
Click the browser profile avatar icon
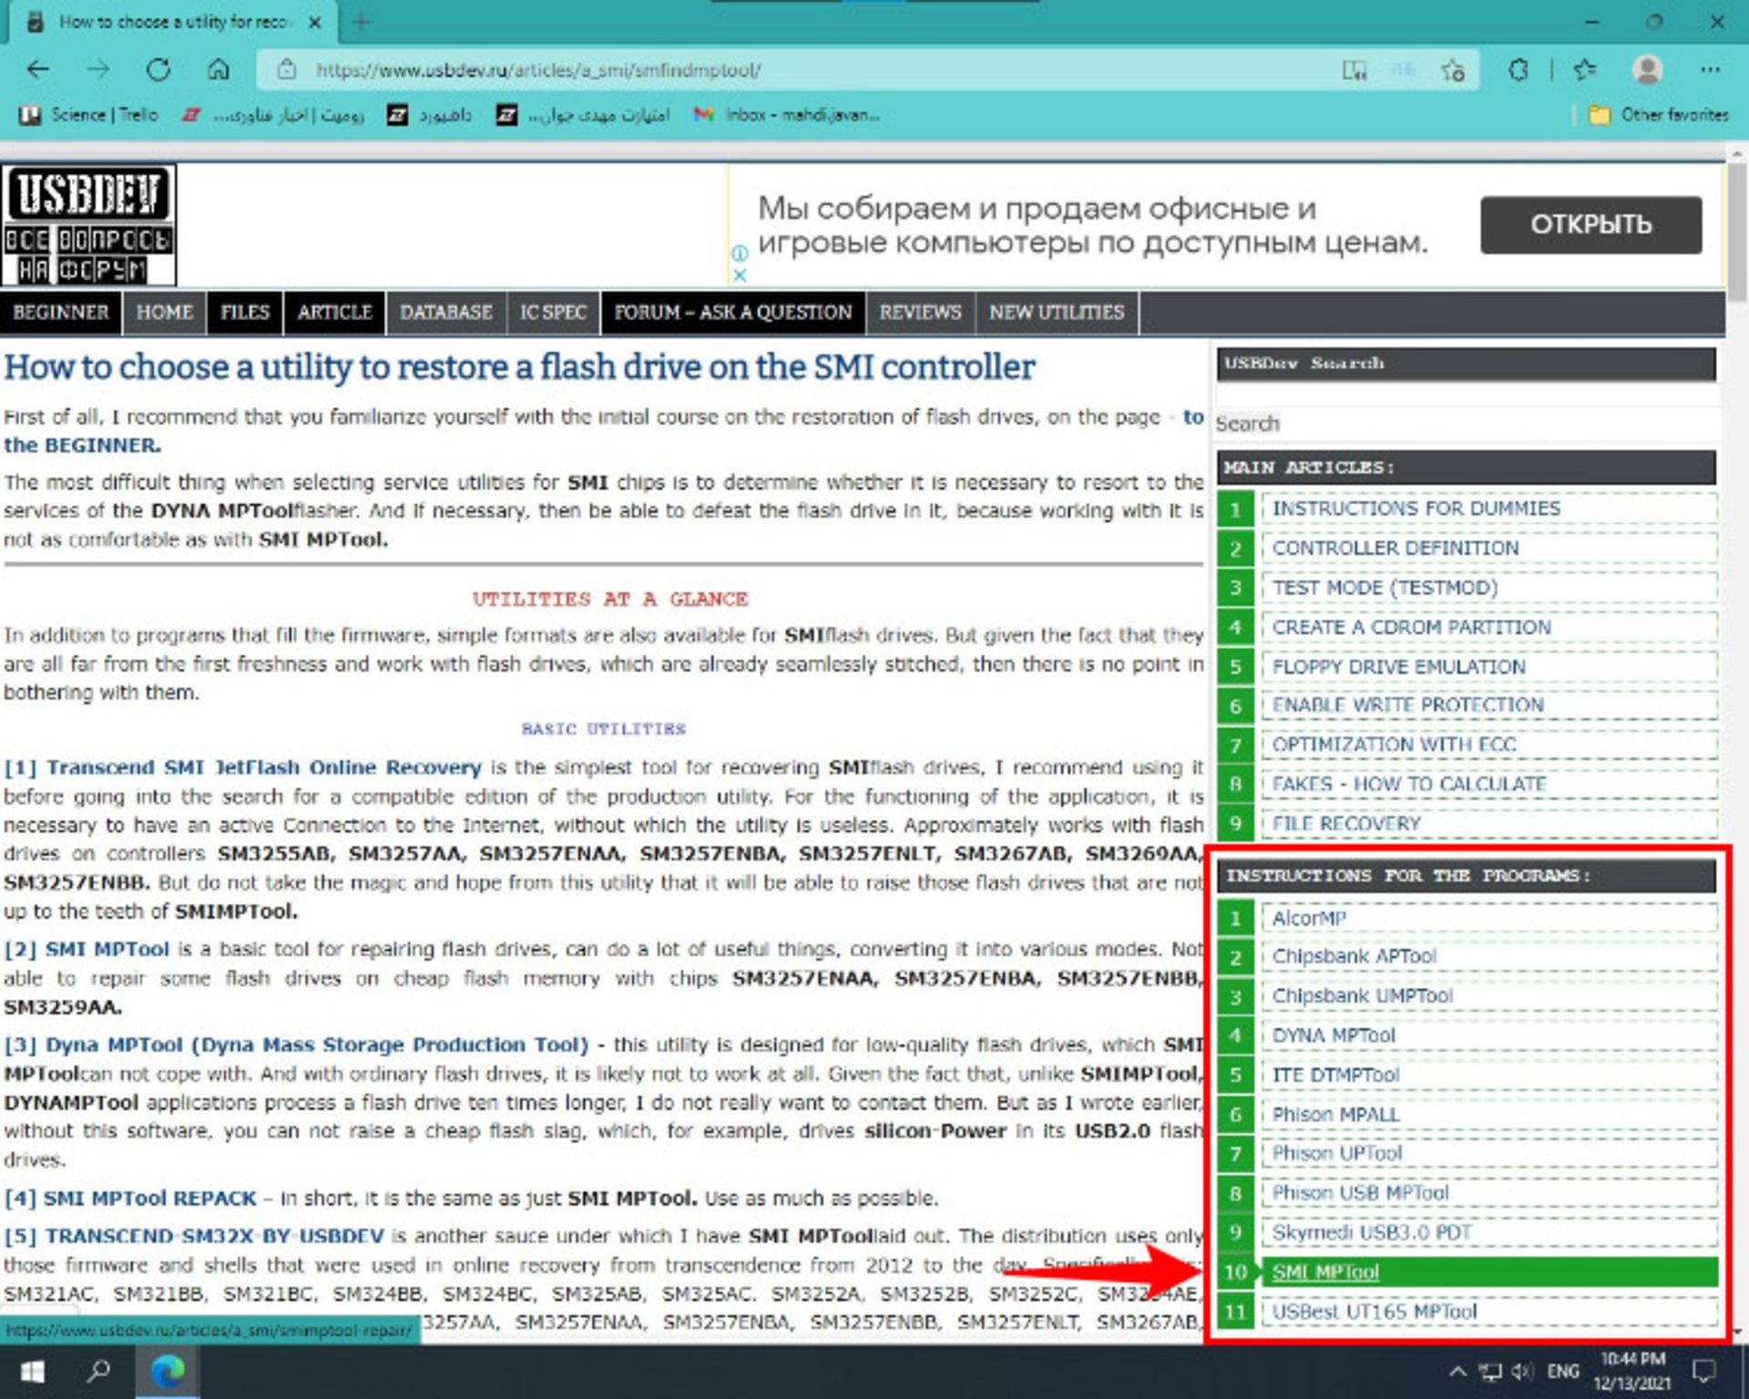tap(1645, 69)
